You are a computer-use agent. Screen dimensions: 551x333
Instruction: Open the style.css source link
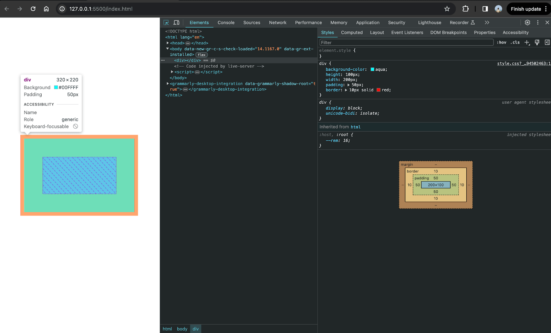[x=523, y=63]
